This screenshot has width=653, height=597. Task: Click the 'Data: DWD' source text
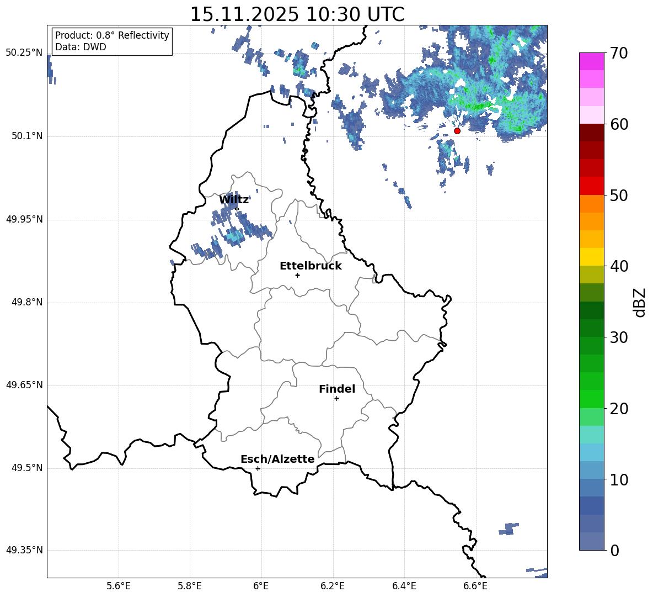(x=81, y=47)
